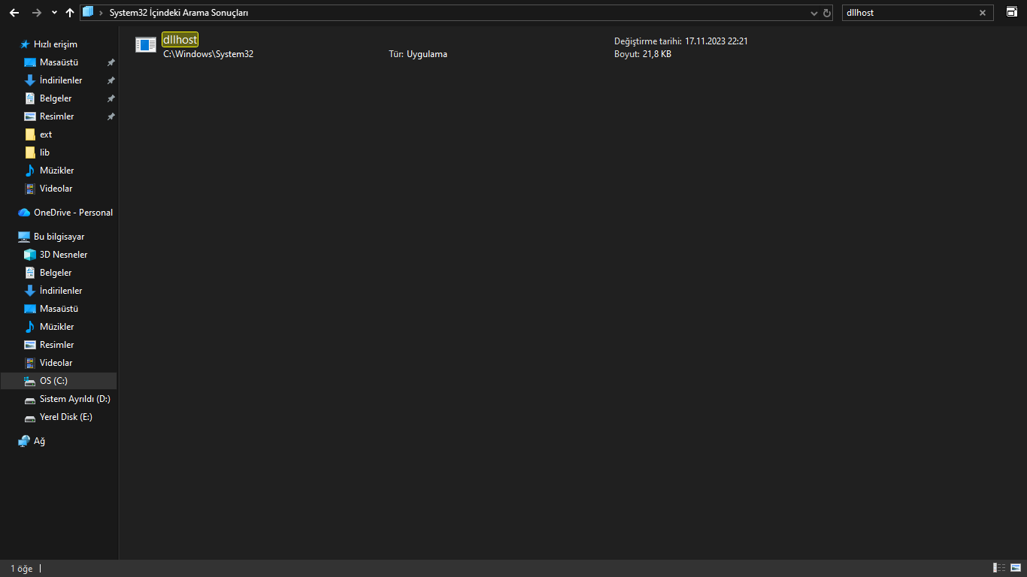The image size is (1027, 577).
Task: Switch to details list view in status bar
Action: (x=1000, y=568)
